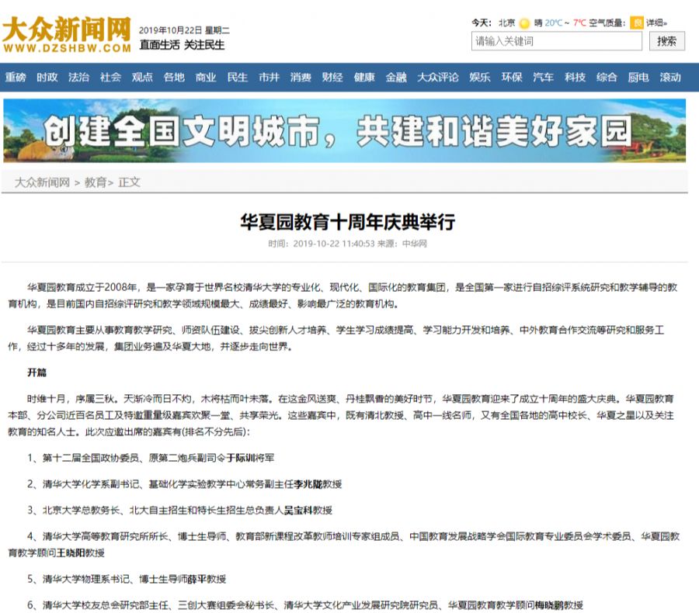Go to the 财经 section

click(x=332, y=78)
